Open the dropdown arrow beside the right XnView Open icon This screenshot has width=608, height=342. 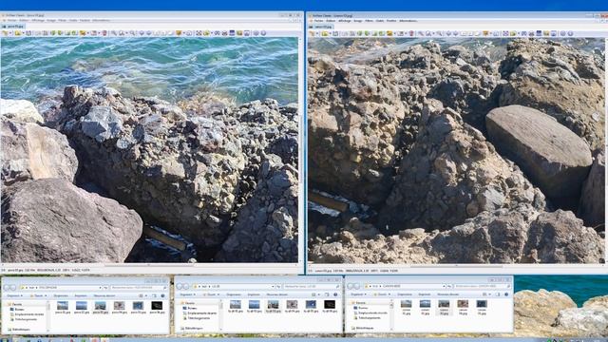pyautogui.click(x=330, y=34)
